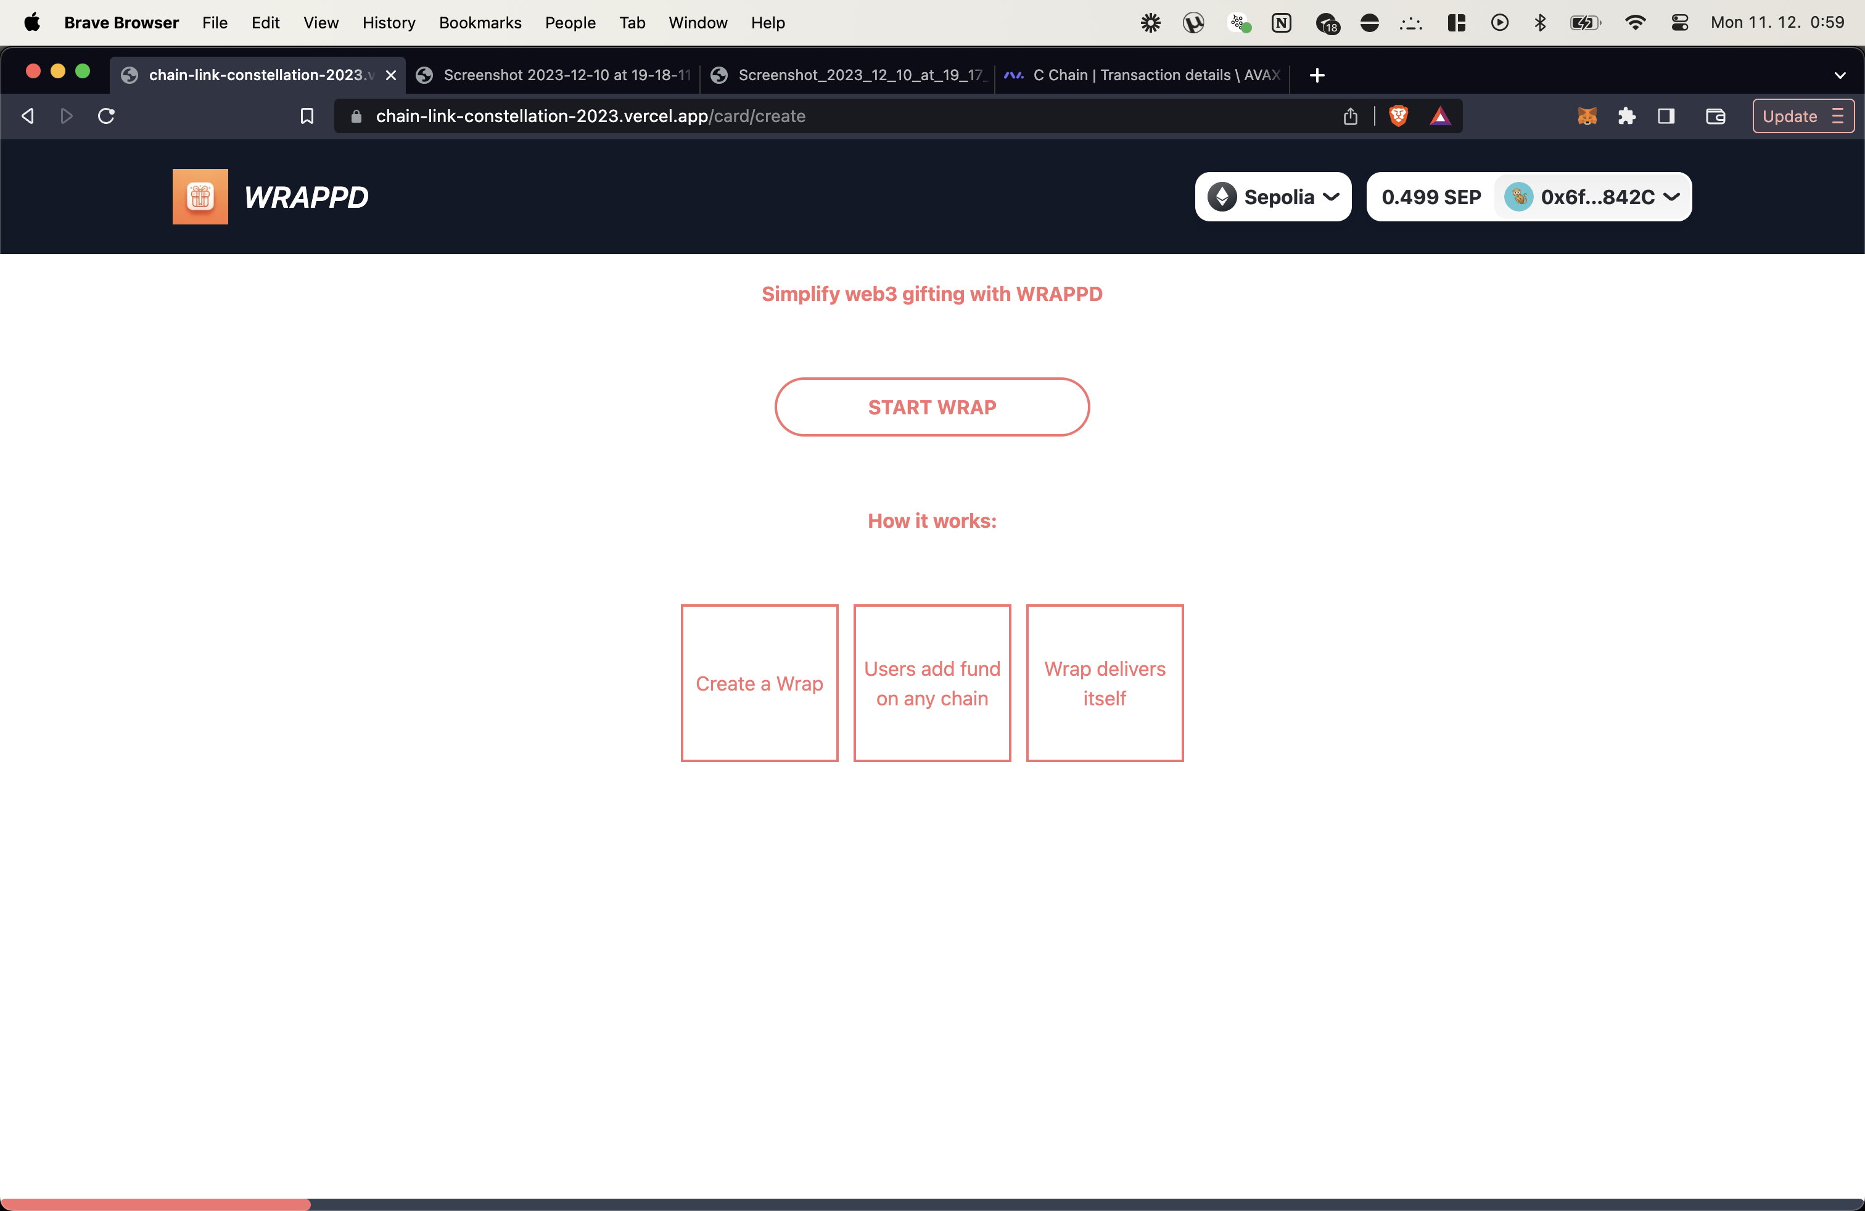Open the Bookmarks menu in the menu bar
1865x1211 pixels.
click(x=480, y=23)
